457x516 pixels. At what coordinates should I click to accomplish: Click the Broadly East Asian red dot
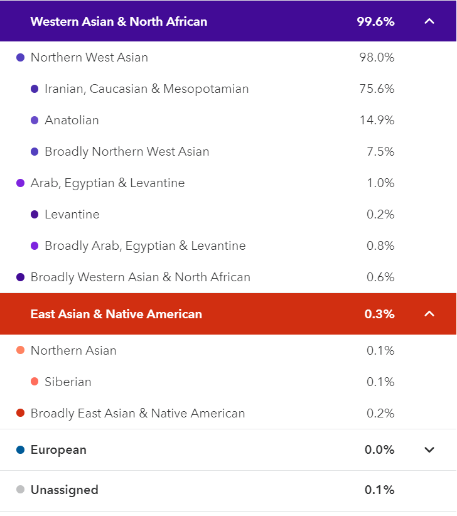click(x=20, y=412)
